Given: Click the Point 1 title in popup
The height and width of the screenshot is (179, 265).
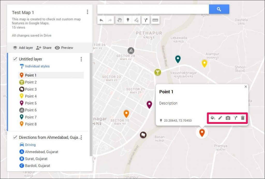Looking at the screenshot, I should coord(166,92).
